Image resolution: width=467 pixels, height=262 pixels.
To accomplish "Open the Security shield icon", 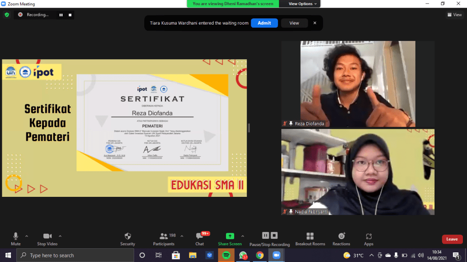I will click(x=128, y=236).
